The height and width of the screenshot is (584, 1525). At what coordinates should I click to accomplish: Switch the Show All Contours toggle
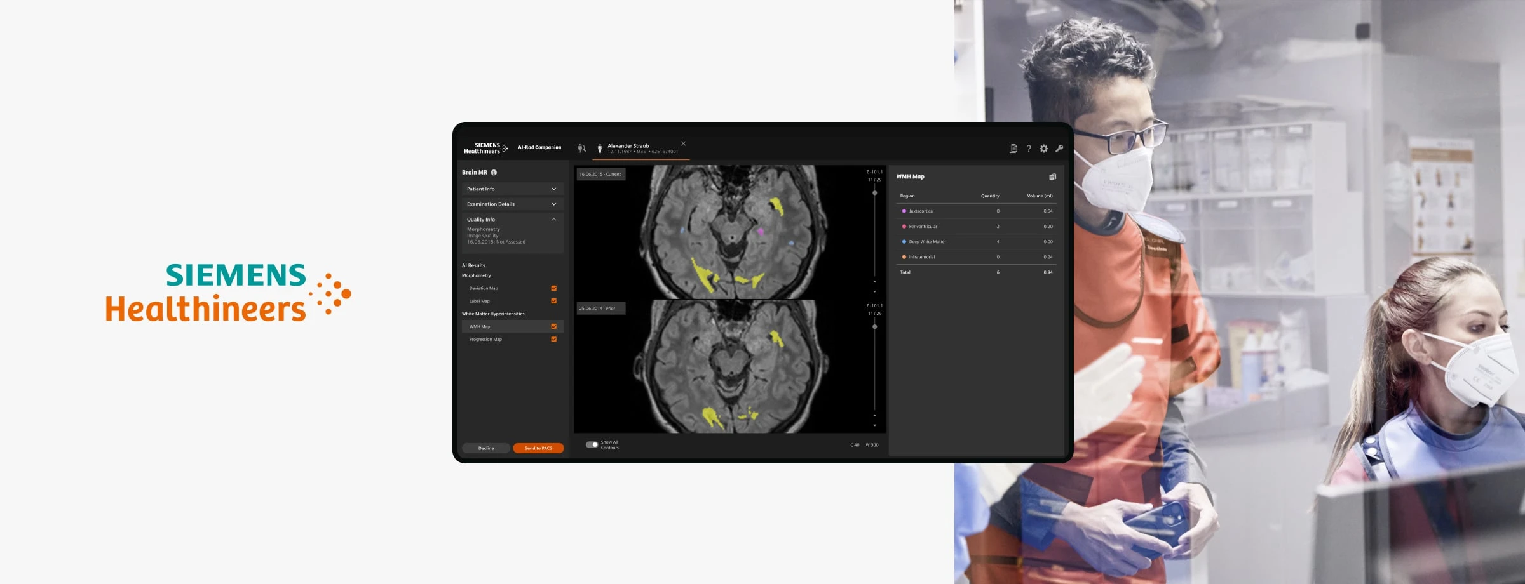(x=592, y=444)
